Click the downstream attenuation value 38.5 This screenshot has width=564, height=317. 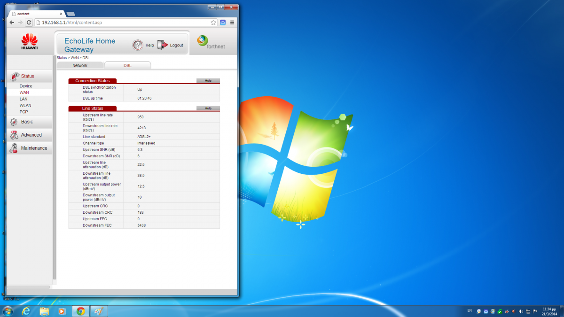tap(141, 175)
